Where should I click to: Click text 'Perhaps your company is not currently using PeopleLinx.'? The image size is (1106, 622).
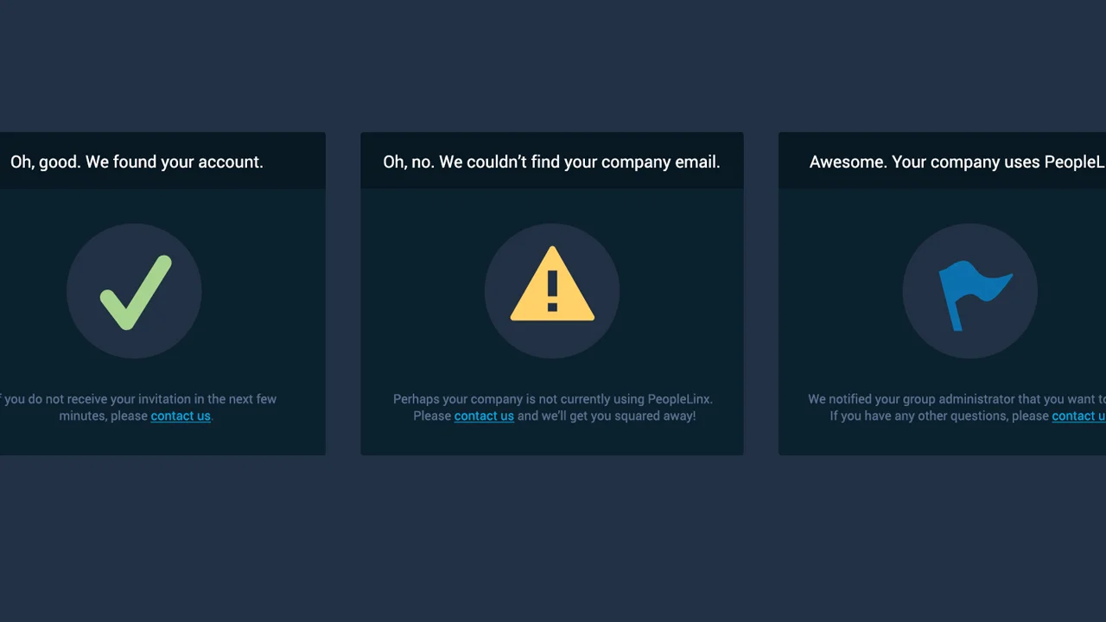[x=553, y=399]
